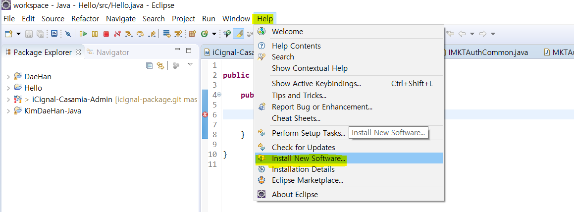Viewport: 574px width, 212px height.
Task: Expand the KimDaeHan-Java project
Action: tap(8, 111)
